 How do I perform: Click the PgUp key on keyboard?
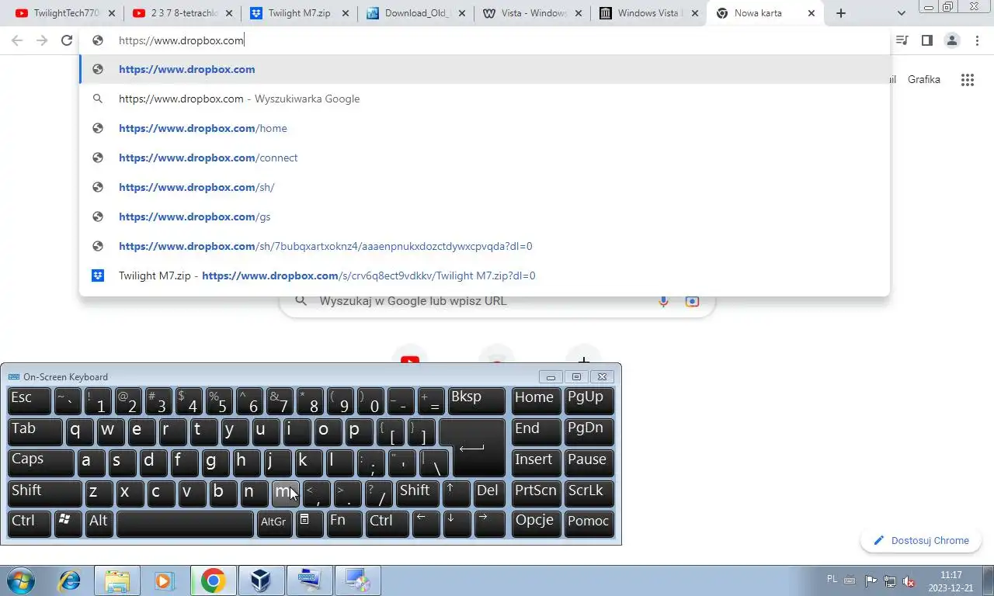point(588,400)
